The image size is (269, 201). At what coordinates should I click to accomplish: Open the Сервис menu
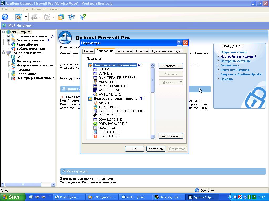click(24, 9)
